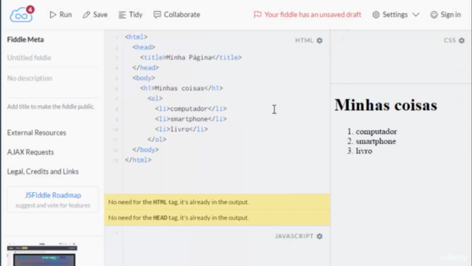This screenshot has width=472, height=266.
Task: Click the opening body tag line
Action: point(144,78)
